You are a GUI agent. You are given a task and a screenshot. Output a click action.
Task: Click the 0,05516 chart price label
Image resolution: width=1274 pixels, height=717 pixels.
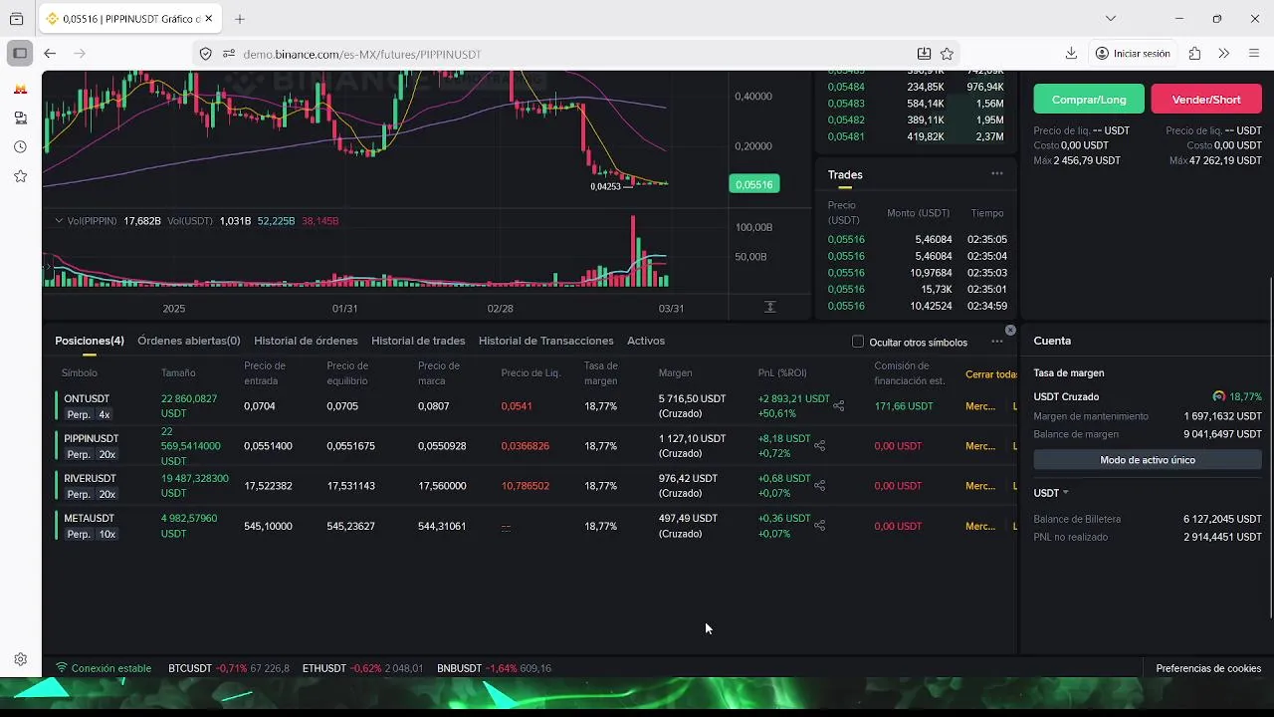[753, 184]
